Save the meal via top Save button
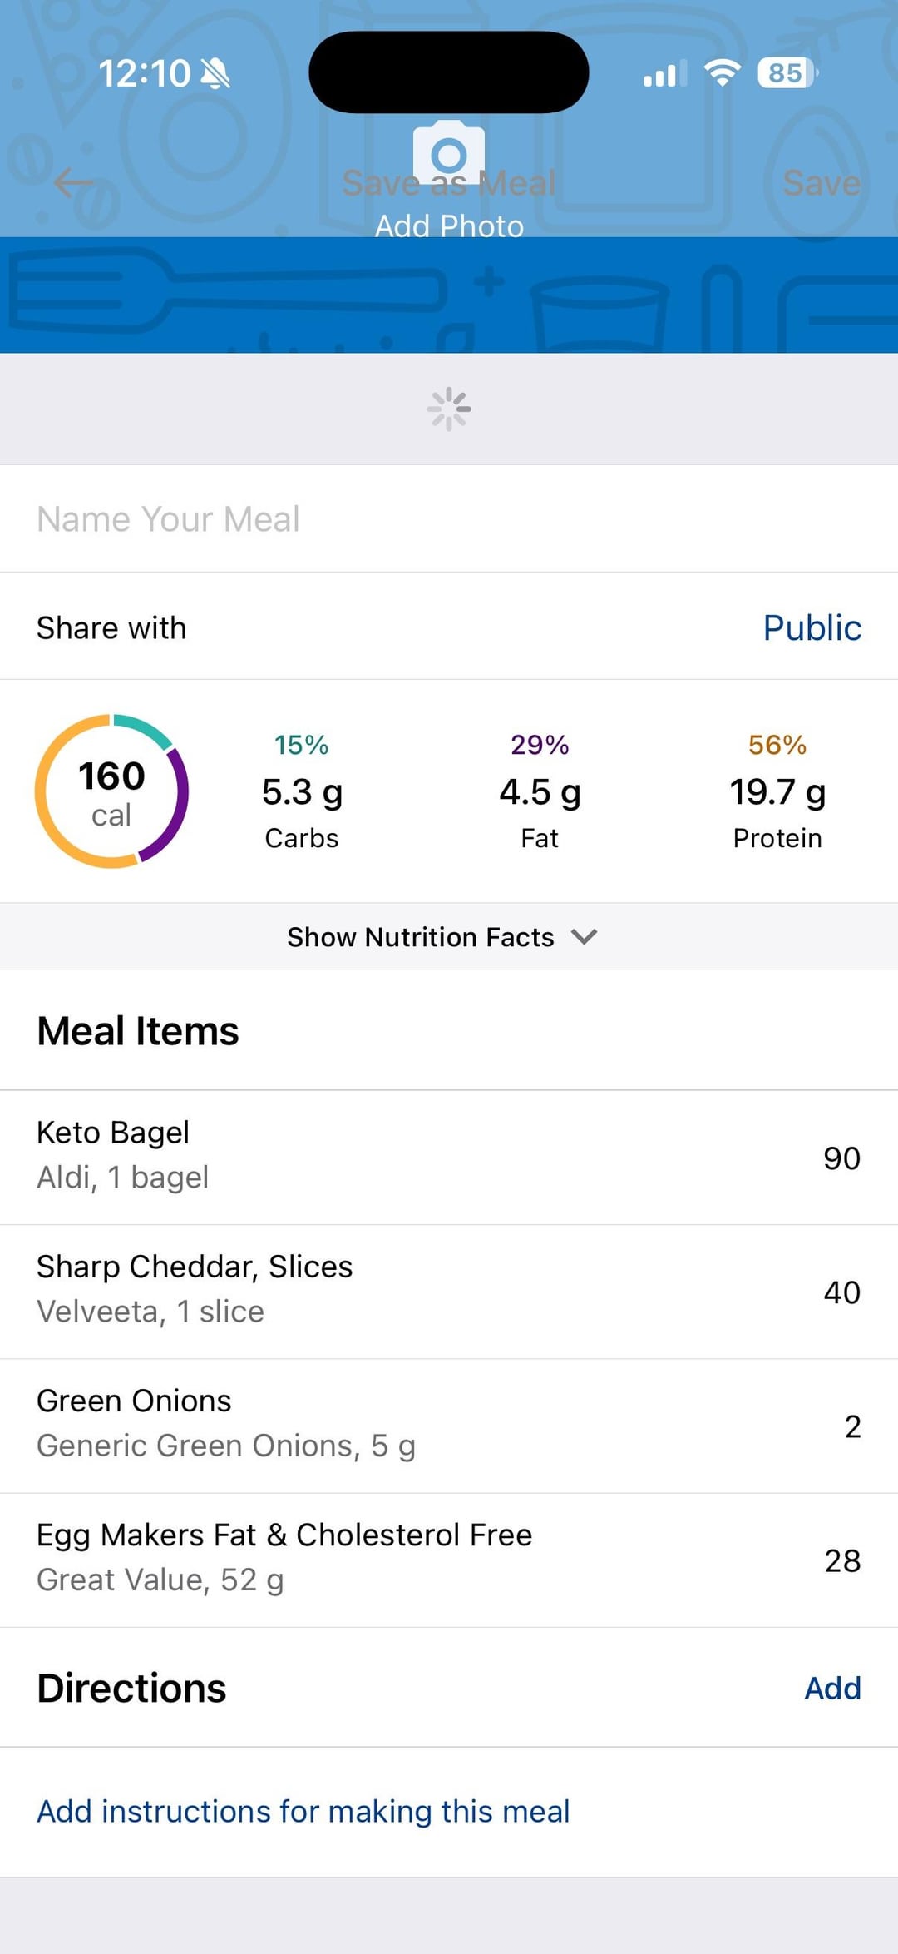 pos(821,182)
